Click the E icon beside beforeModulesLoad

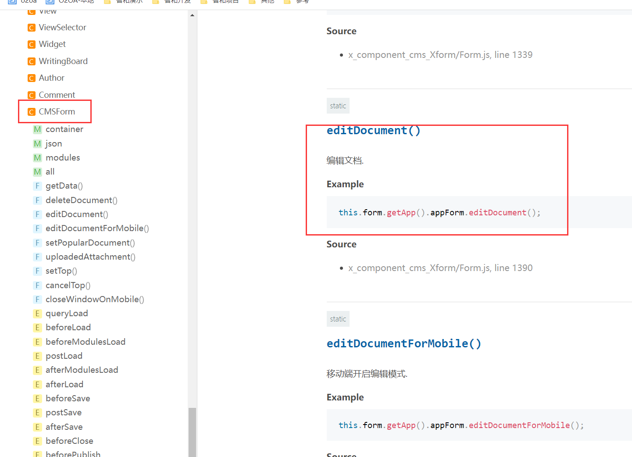(38, 342)
